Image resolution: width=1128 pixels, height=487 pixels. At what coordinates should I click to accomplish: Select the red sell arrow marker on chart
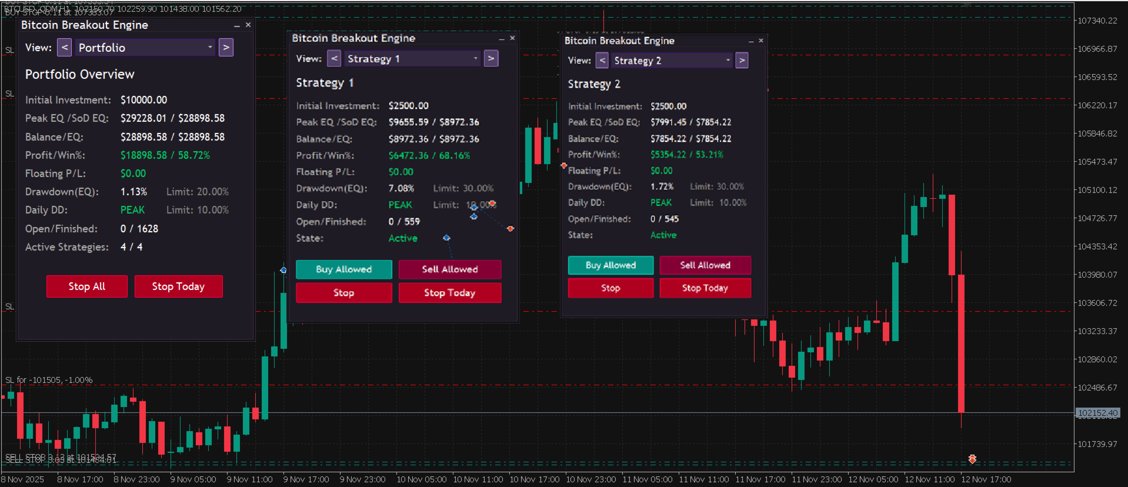972,459
